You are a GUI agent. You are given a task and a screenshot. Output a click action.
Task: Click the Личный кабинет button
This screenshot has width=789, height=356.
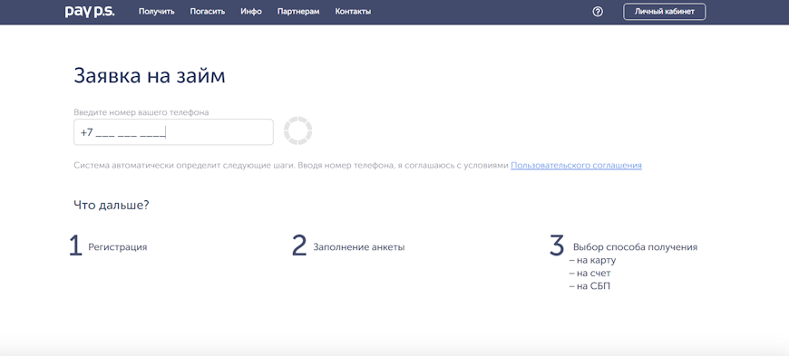(664, 12)
